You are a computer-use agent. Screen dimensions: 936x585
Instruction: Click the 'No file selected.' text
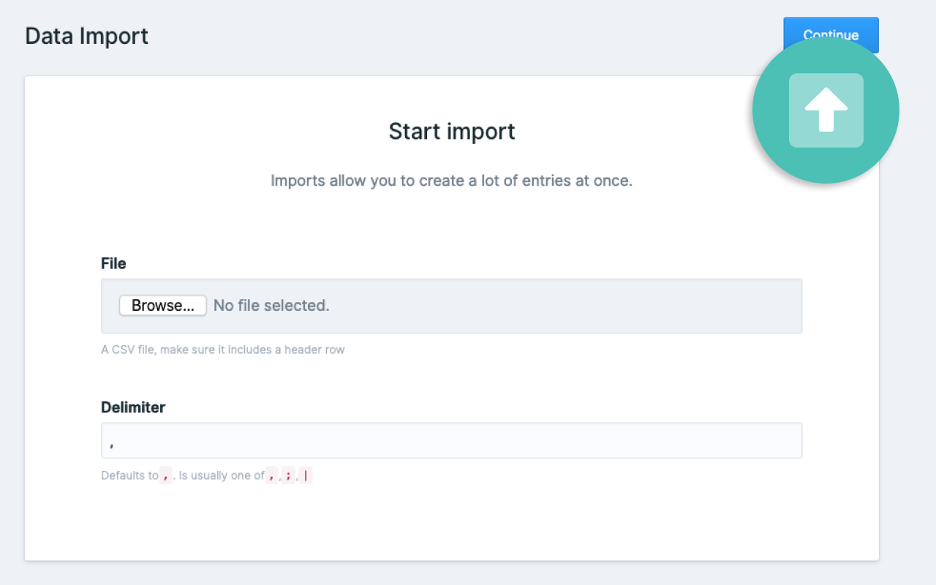point(271,306)
